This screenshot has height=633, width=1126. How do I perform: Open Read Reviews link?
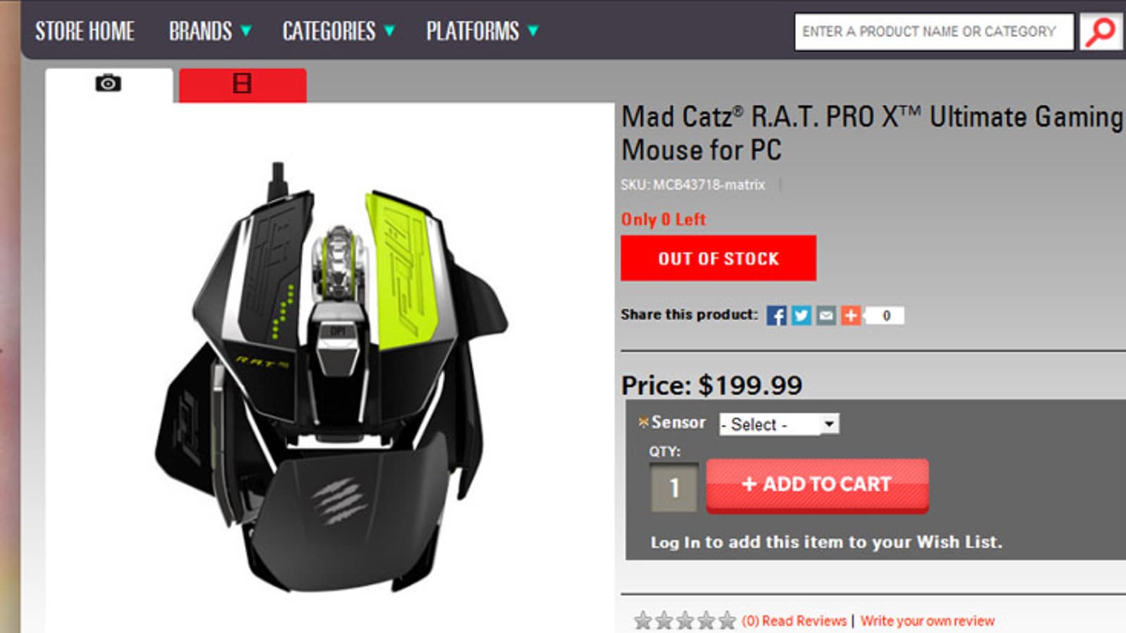794,621
